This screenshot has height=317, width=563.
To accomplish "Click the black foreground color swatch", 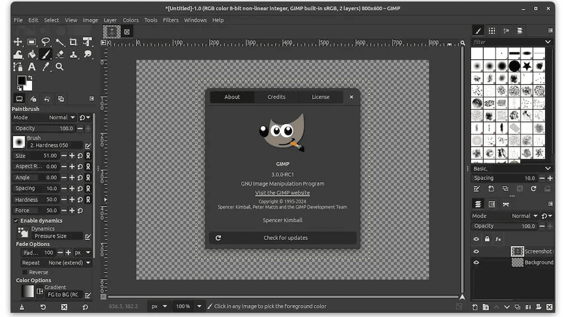I will pos(22,80).
